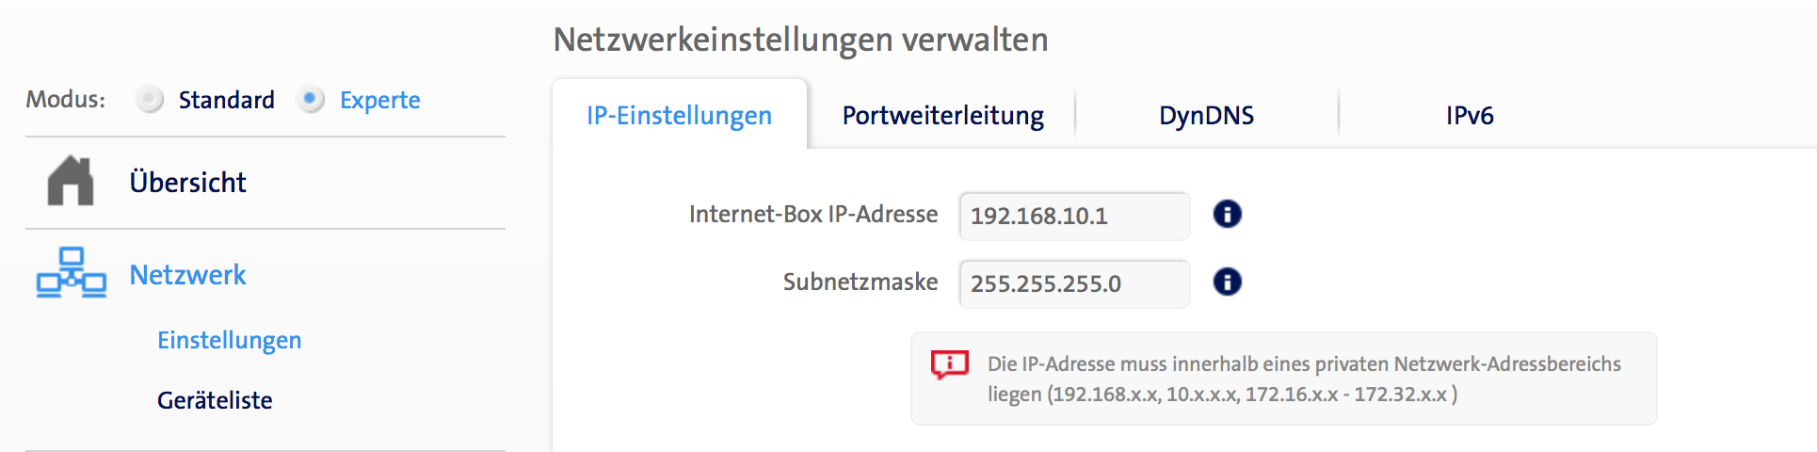Navigate to Übersicht text link in sidebar
The height and width of the screenshot is (452, 1817).
coord(187,182)
